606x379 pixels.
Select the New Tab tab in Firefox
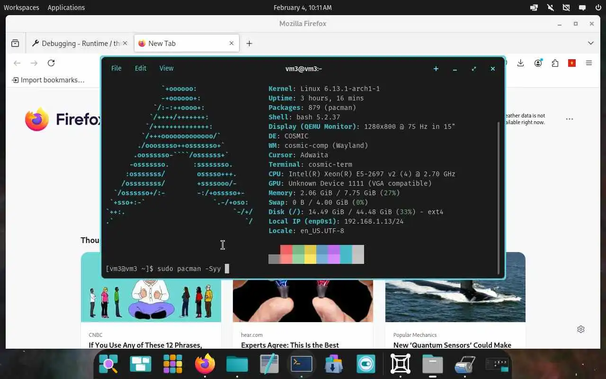coord(187,43)
